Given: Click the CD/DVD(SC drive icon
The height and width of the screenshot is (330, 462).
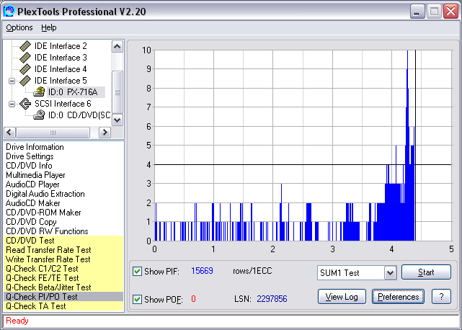Looking at the screenshot, I should coord(39,115).
